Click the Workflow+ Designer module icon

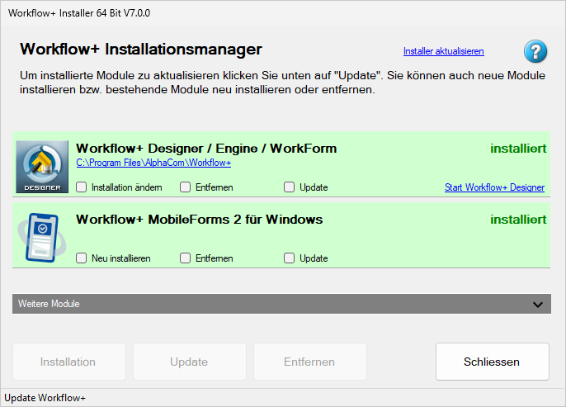(42, 167)
